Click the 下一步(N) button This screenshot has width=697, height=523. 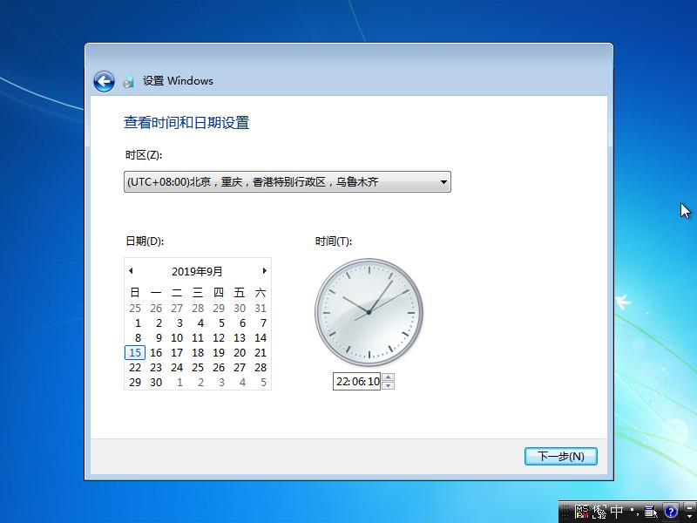click(x=560, y=456)
